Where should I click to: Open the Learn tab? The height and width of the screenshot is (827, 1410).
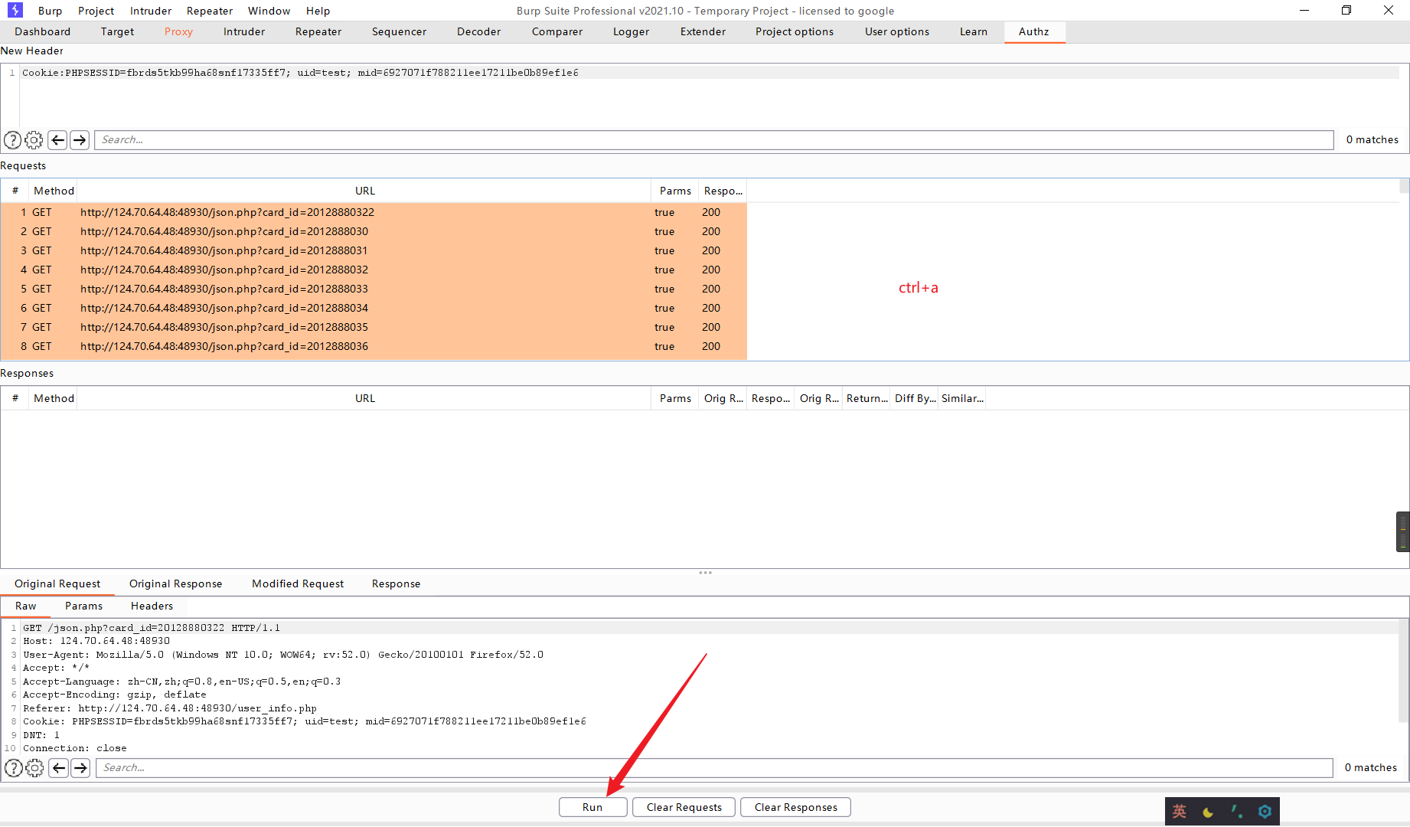pyautogui.click(x=974, y=31)
